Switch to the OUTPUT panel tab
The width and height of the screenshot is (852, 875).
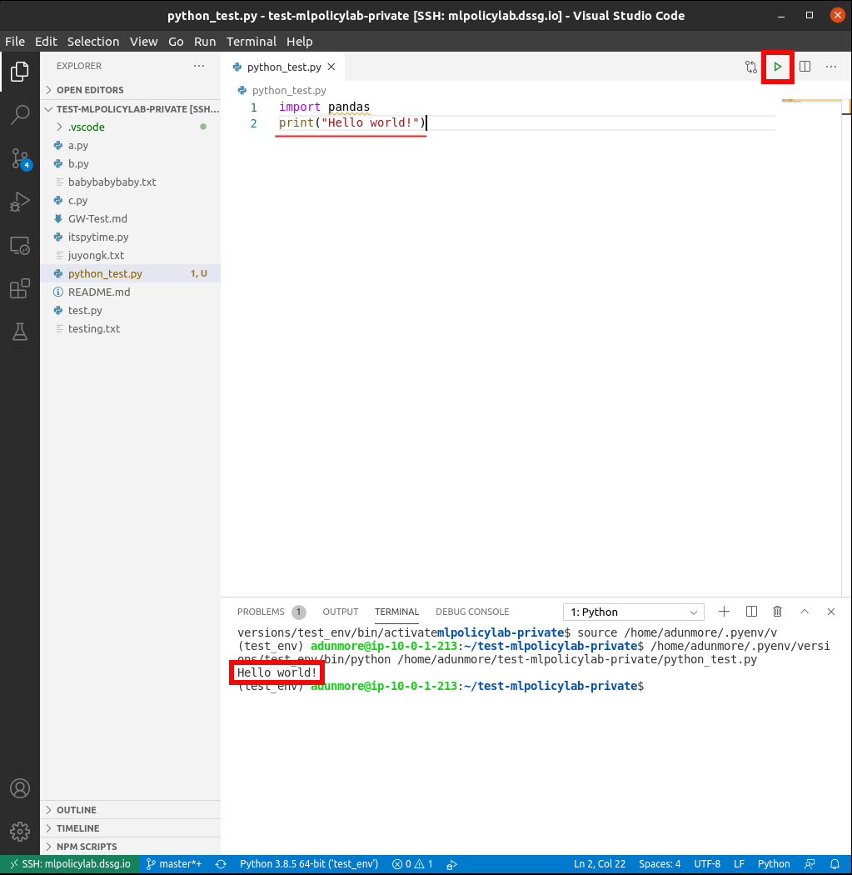coord(340,612)
